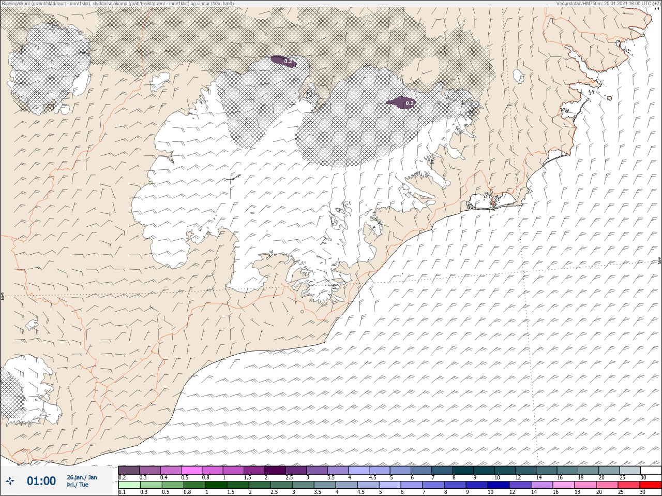Select the rain legend swatch between 14 and 16
The image size is (662, 496).
(x=543, y=485)
